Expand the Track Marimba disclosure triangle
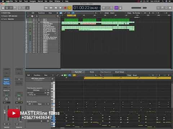 pyautogui.click(x=2, y=19)
